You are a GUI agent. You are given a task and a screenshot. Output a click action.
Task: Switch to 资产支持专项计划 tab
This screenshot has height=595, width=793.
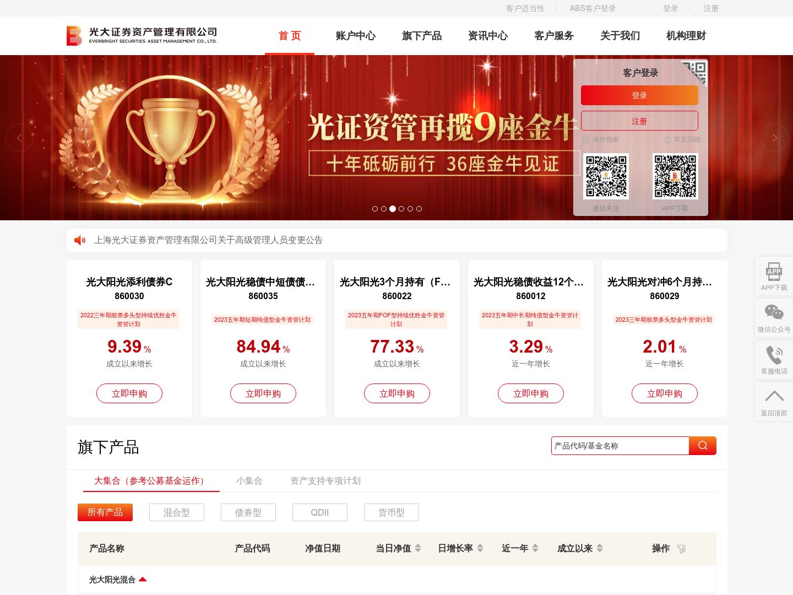tap(325, 481)
